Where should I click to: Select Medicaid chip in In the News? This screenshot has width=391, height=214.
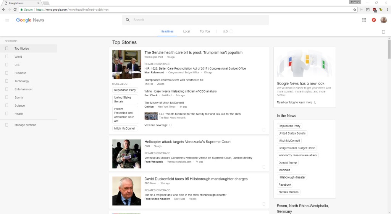click(x=284, y=170)
